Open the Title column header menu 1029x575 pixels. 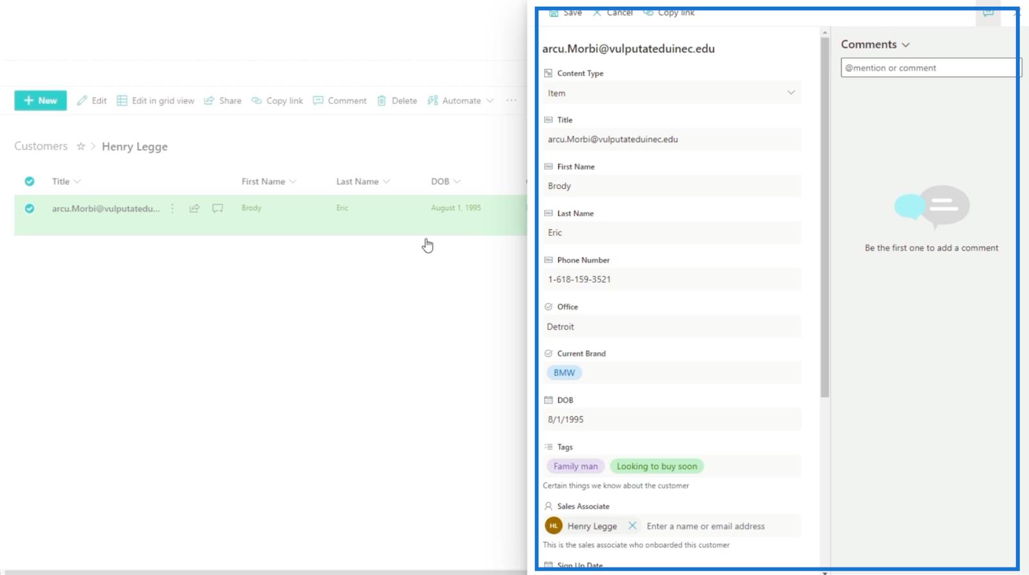[66, 181]
